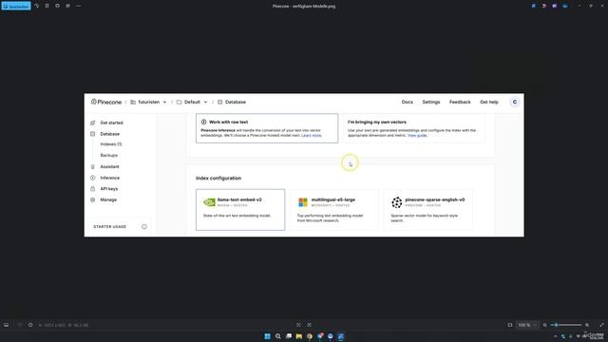Click Get help in the Pinecone header

tap(489, 102)
